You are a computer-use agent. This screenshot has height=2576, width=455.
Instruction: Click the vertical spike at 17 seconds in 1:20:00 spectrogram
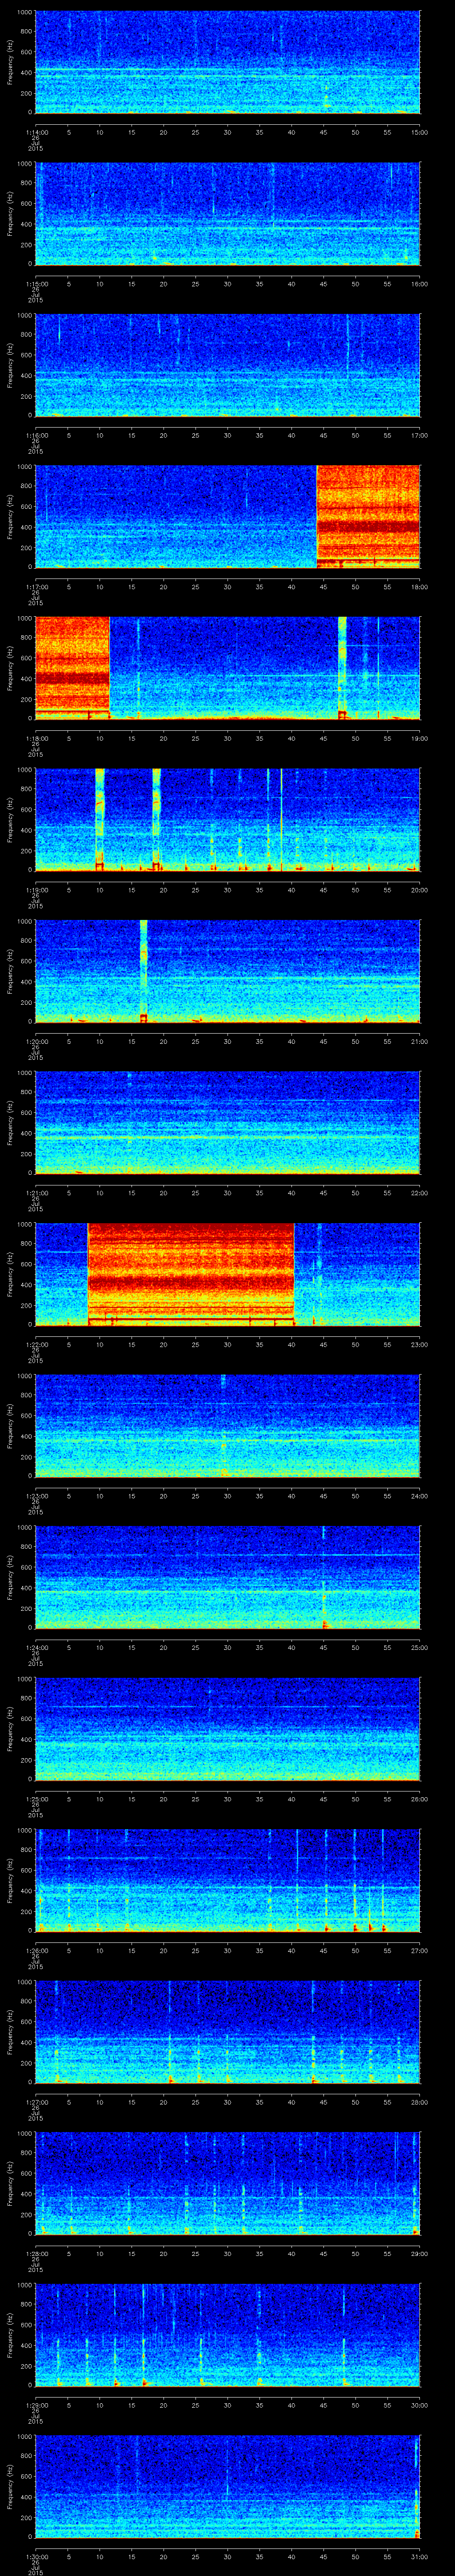(x=143, y=970)
